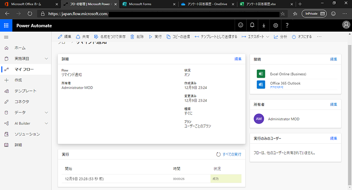Click コピーの送信 in toolbar
The width and height of the screenshot is (352, 190).
click(178, 37)
